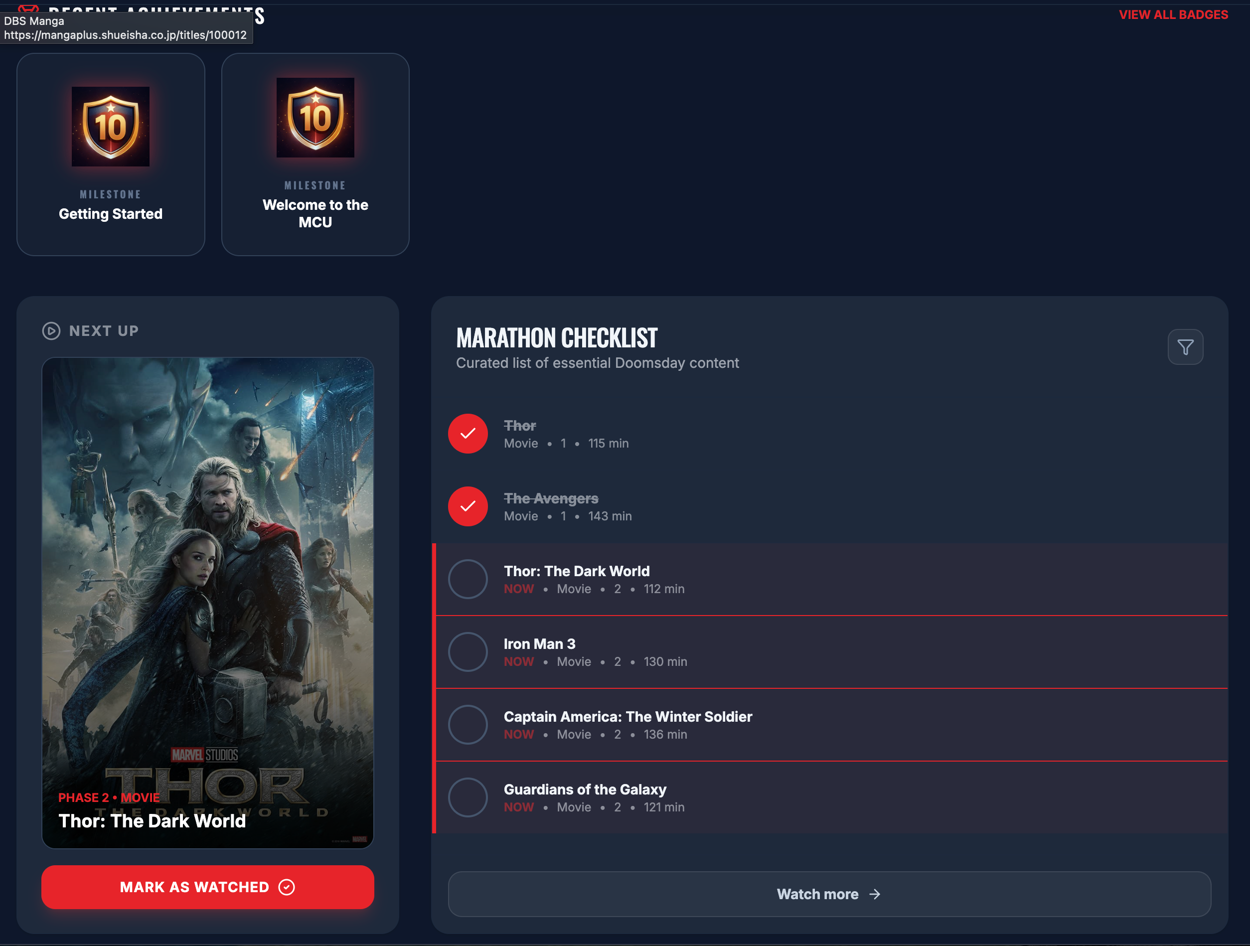Click the checkmark icon inside Mark as Watched
The image size is (1250, 946).
pos(286,887)
